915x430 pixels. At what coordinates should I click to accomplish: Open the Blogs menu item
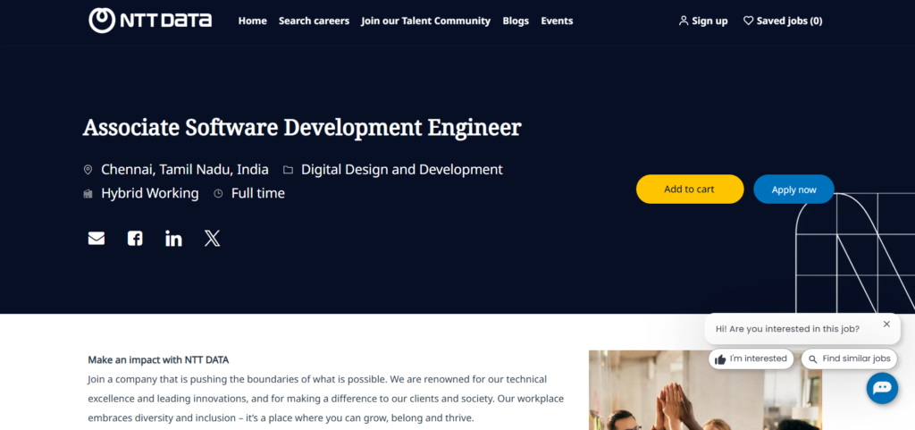[516, 21]
